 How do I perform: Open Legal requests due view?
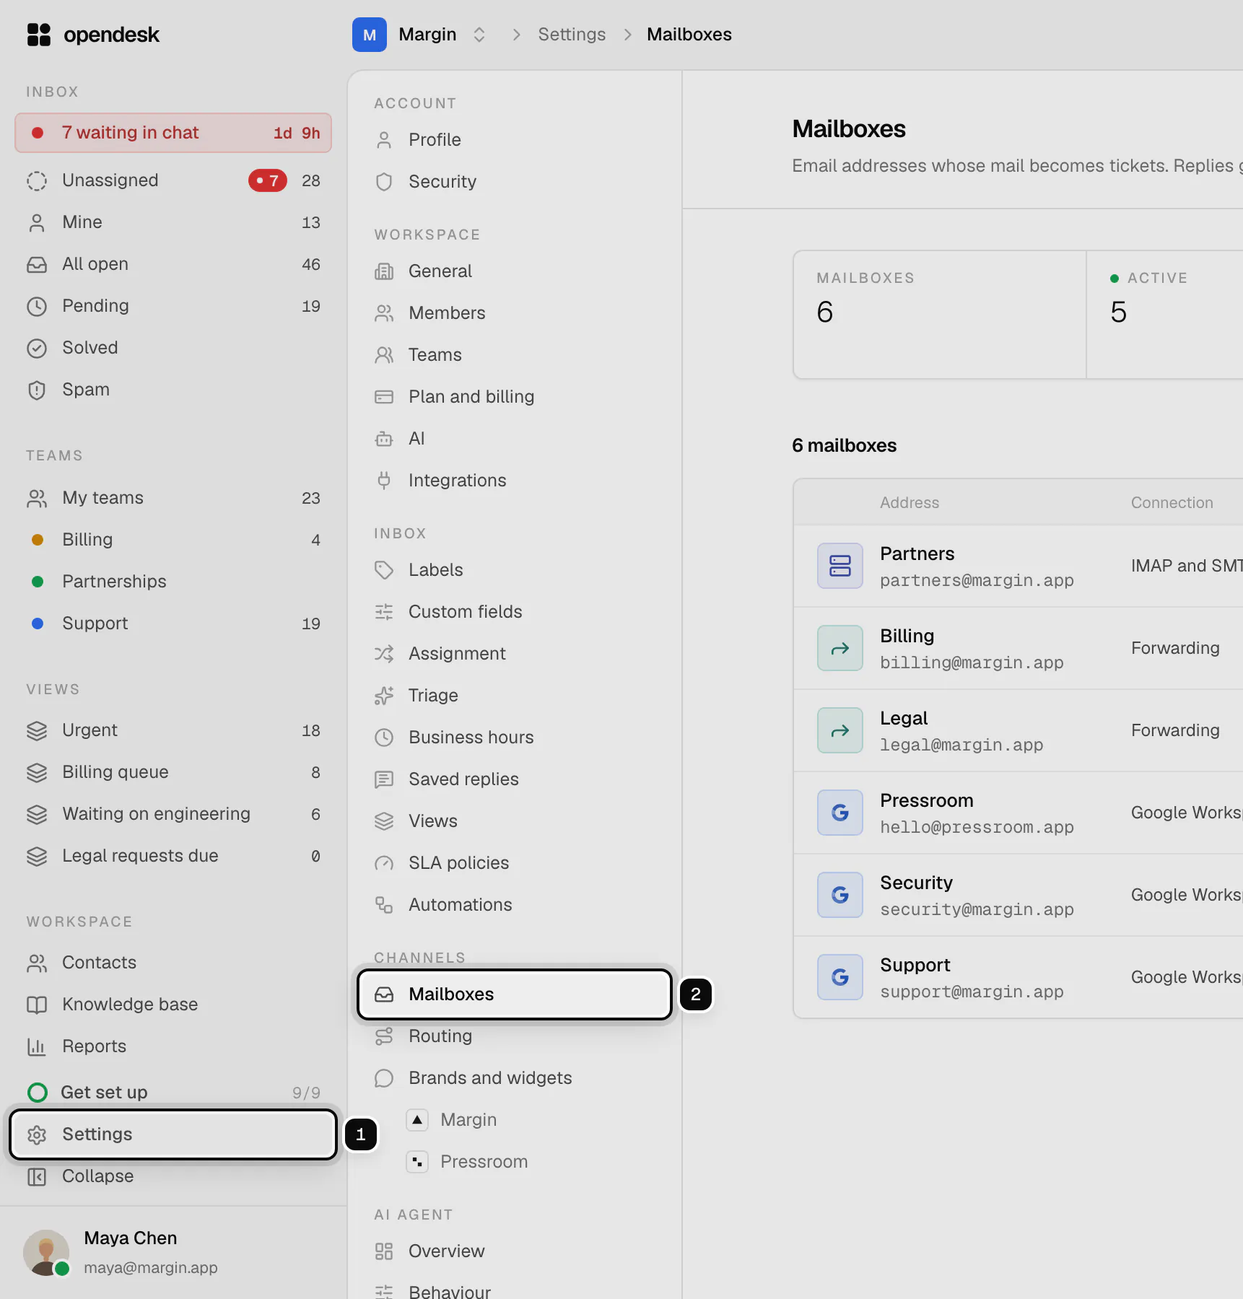click(173, 856)
